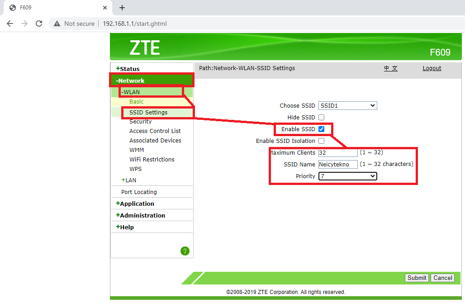
Task: Open a new tab with the plus icon
Action: point(122,8)
